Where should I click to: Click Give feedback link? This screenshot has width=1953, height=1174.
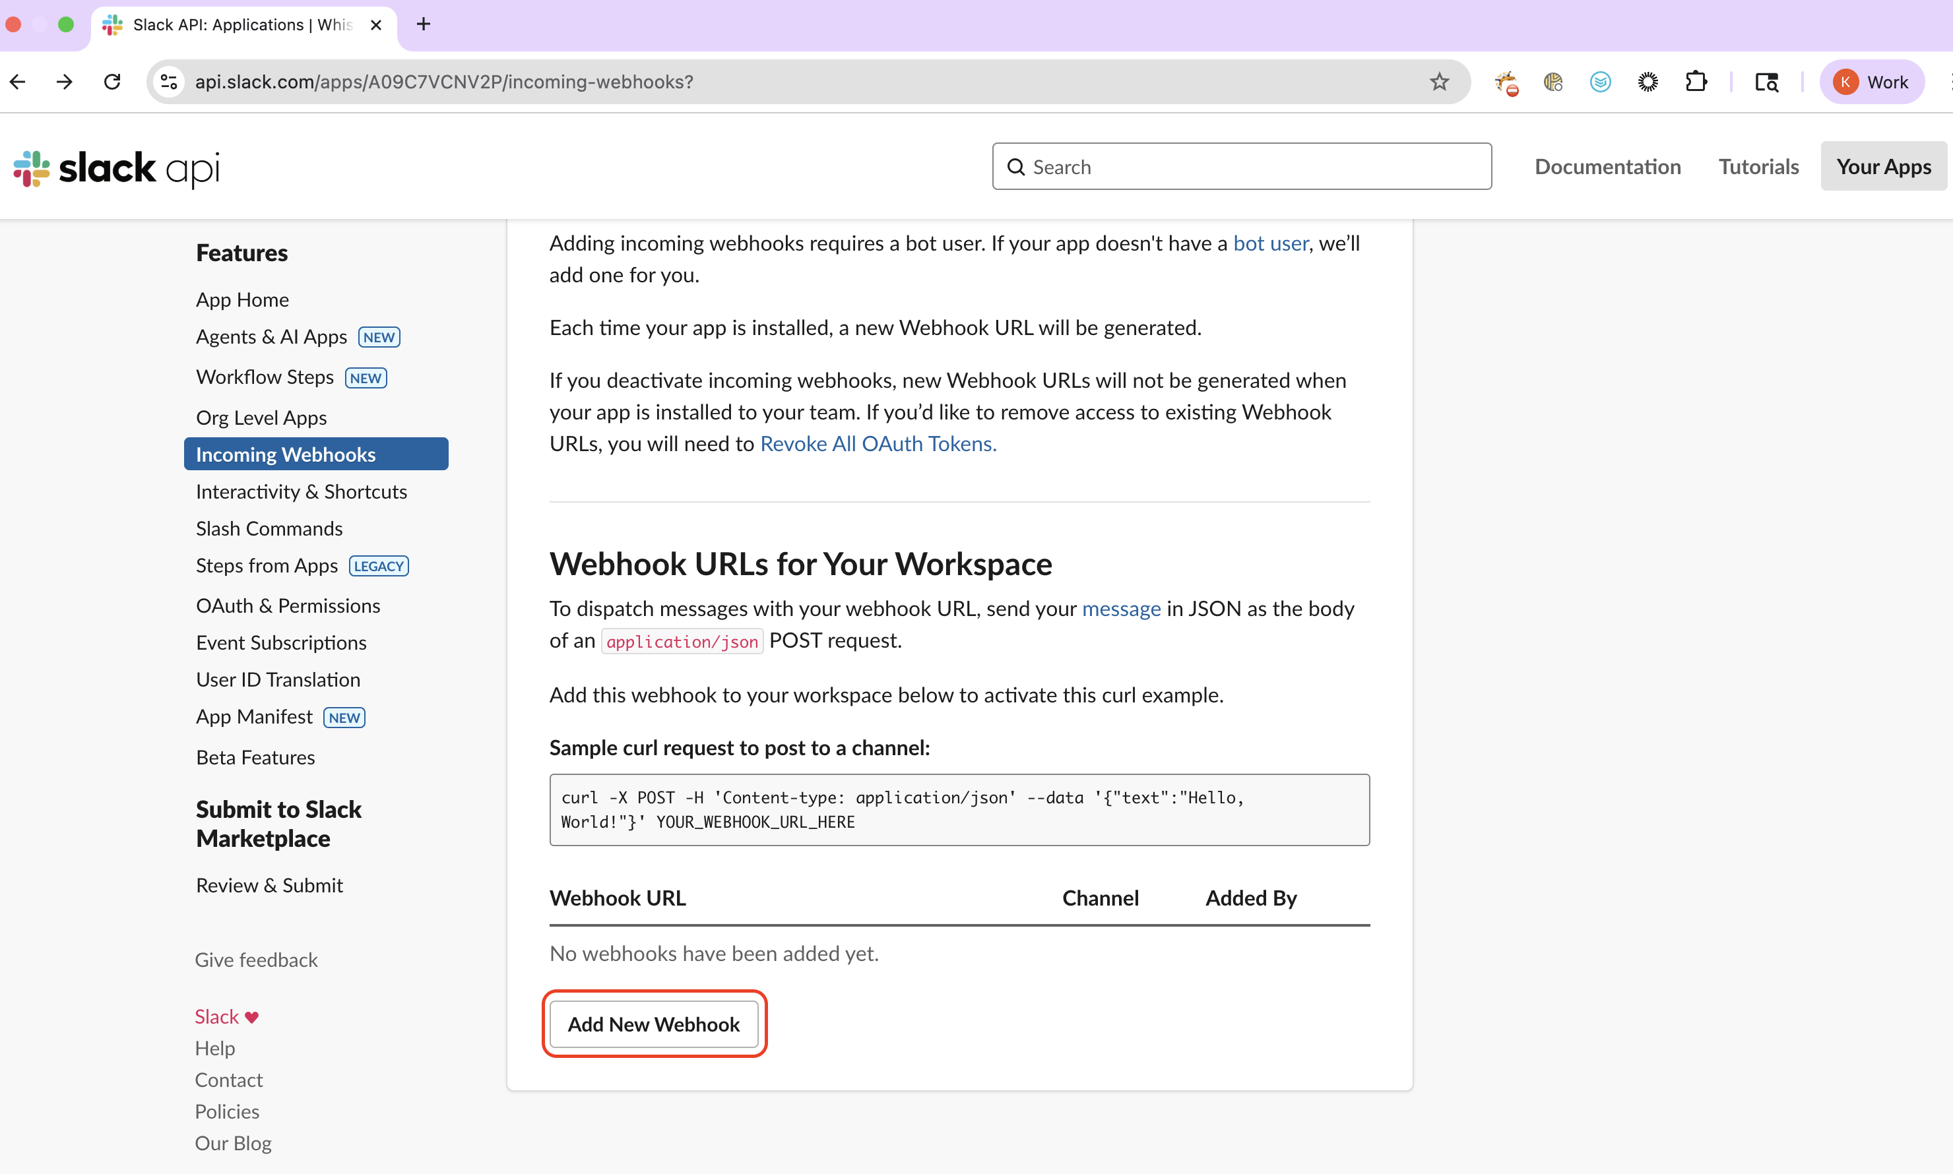click(x=257, y=960)
